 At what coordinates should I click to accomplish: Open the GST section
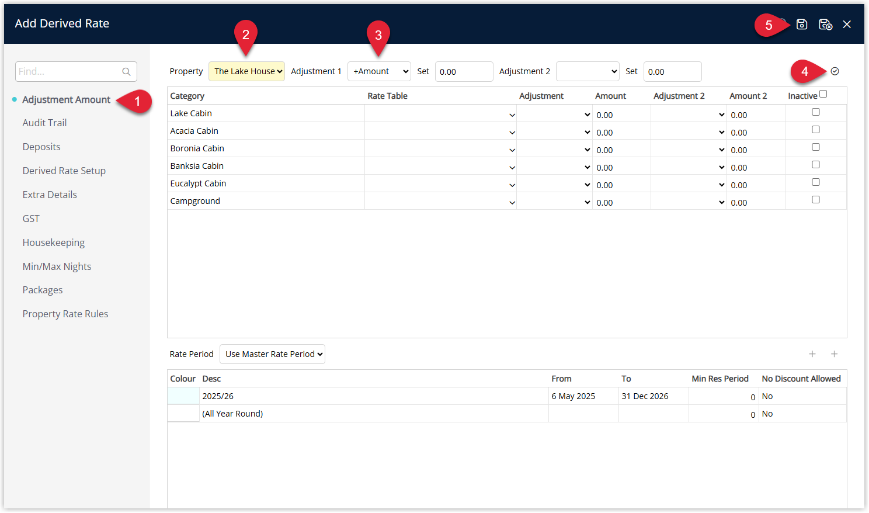point(31,219)
